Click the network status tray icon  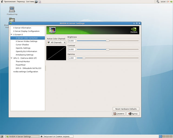[x=168, y=2]
